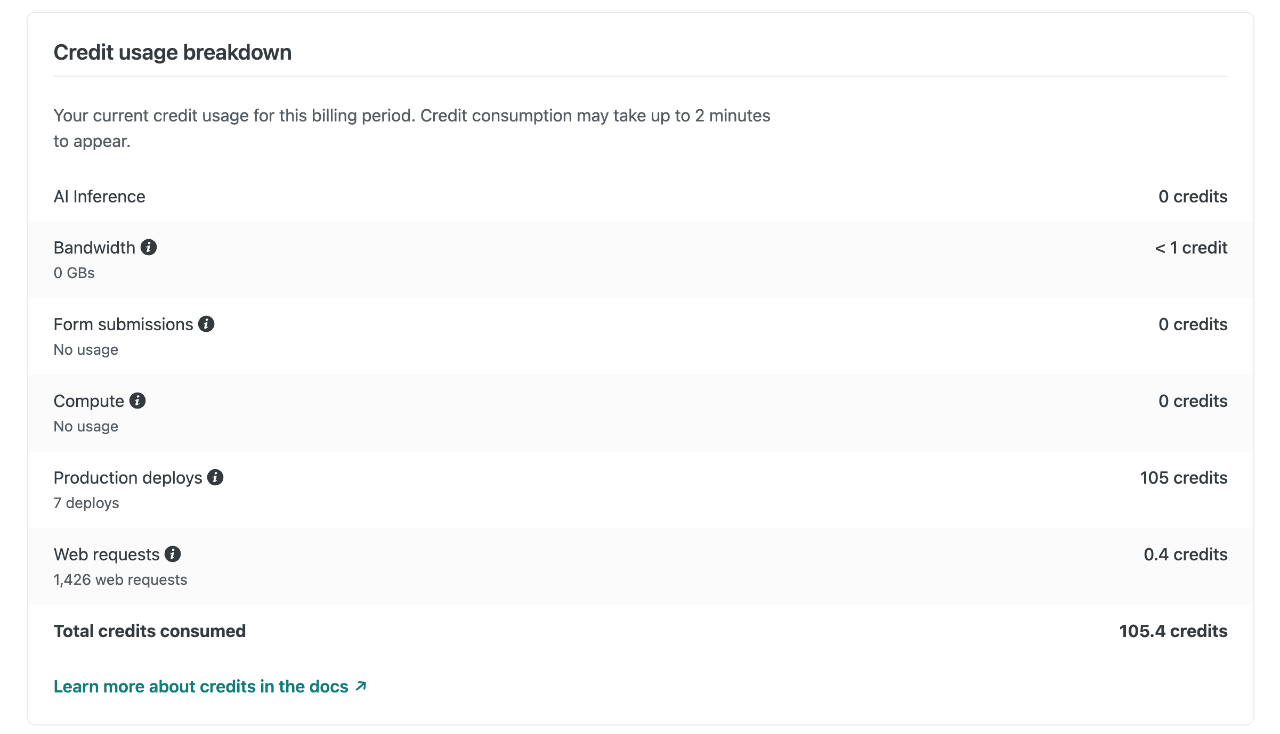1280x734 pixels.
Task: Click the Credit usage breakdown heading
Action: (172, 52)
